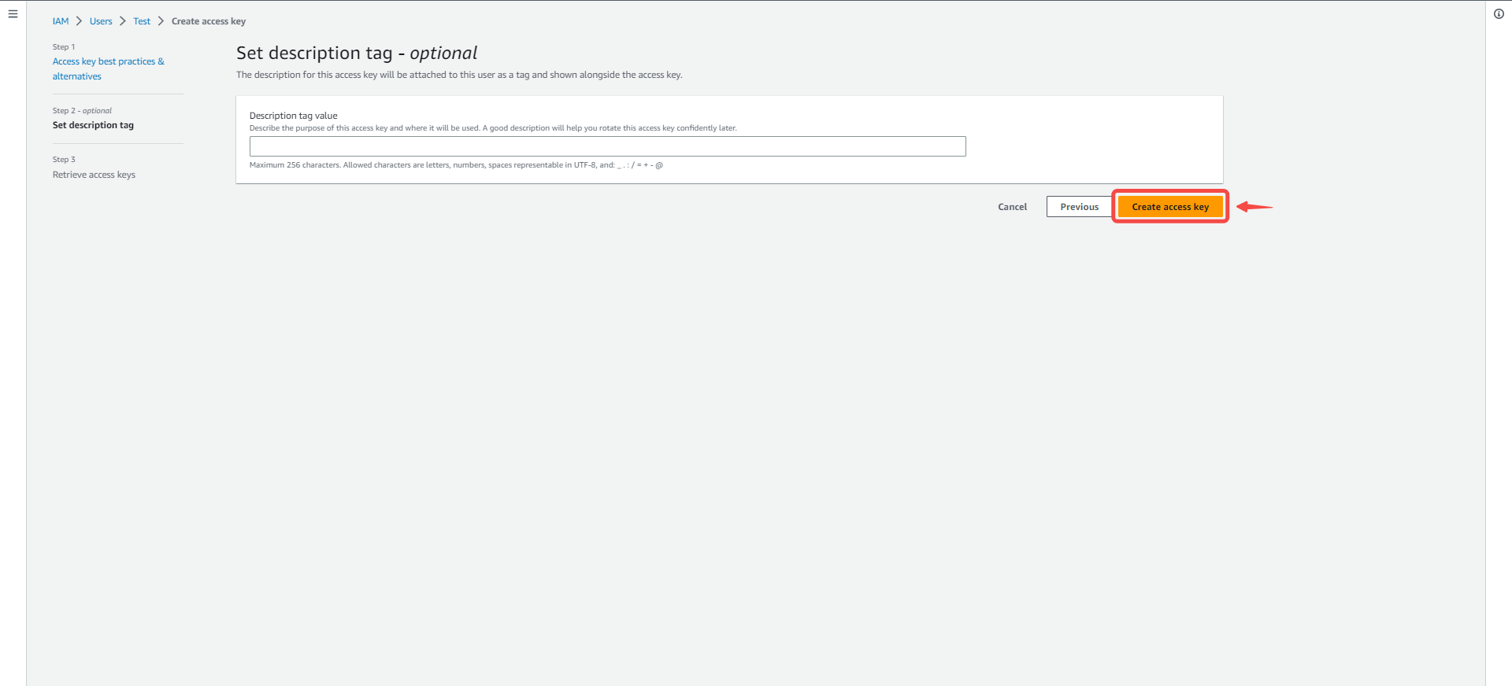Return to Access key best practices step
This screenshot has width=1512, height=686.
109,68
